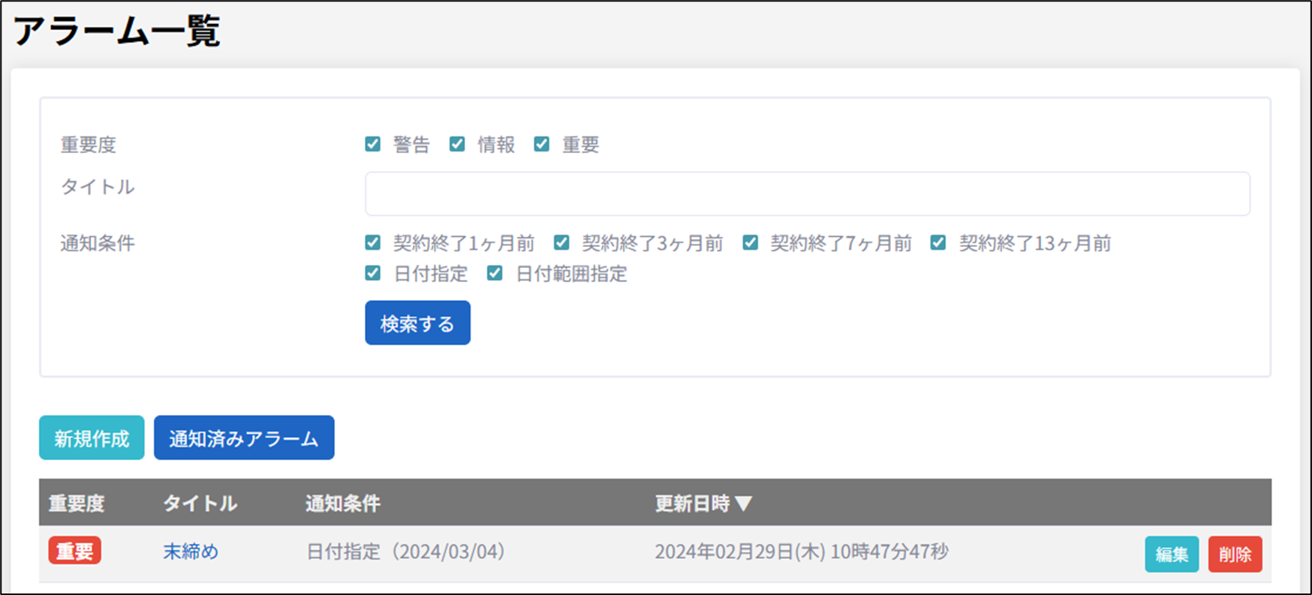Disable 契約終了7ヶ月前 condition checkbox

tap(751, 242)
